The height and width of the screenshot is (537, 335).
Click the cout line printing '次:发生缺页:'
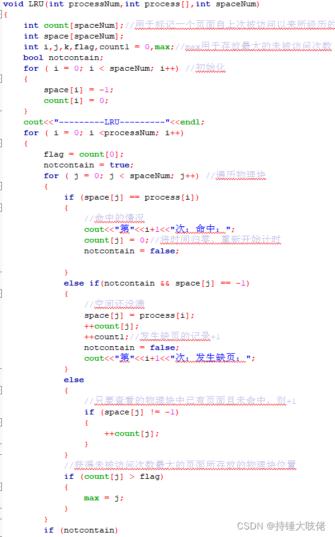pos(169,358)
